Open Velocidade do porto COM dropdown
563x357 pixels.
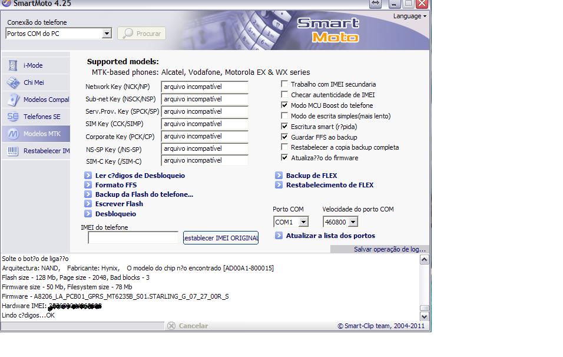(x=353, y=222)
